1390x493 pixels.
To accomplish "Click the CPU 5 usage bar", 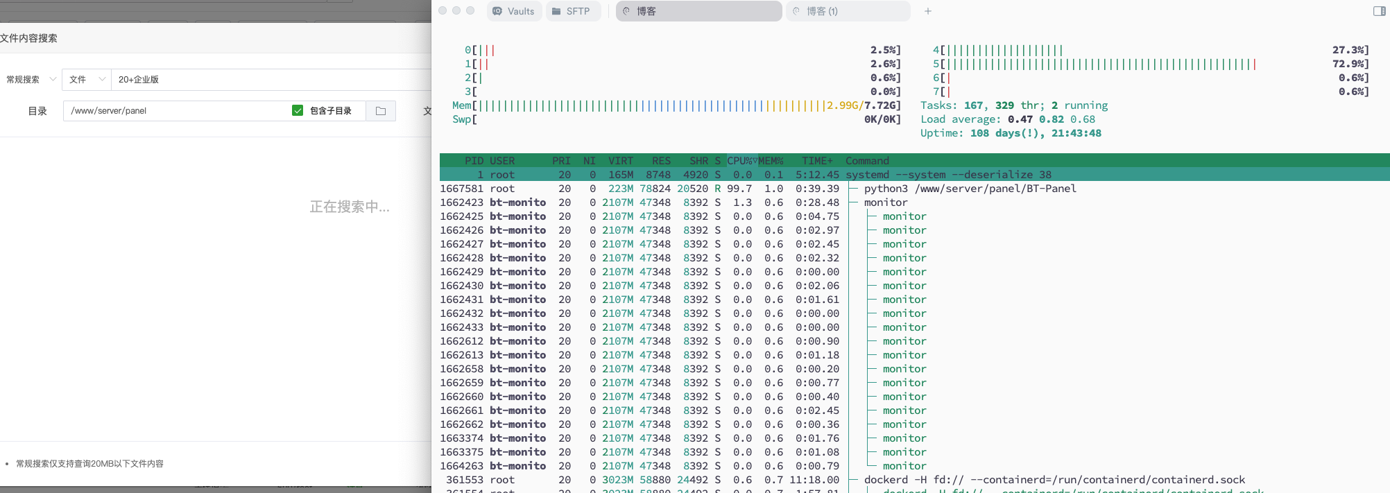I will pos(1151,64).
